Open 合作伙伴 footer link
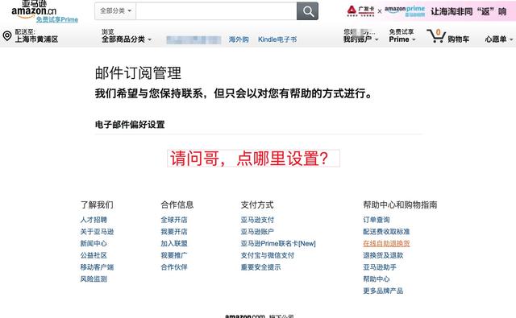Screen dimensions: 516x318 [174, 267]
